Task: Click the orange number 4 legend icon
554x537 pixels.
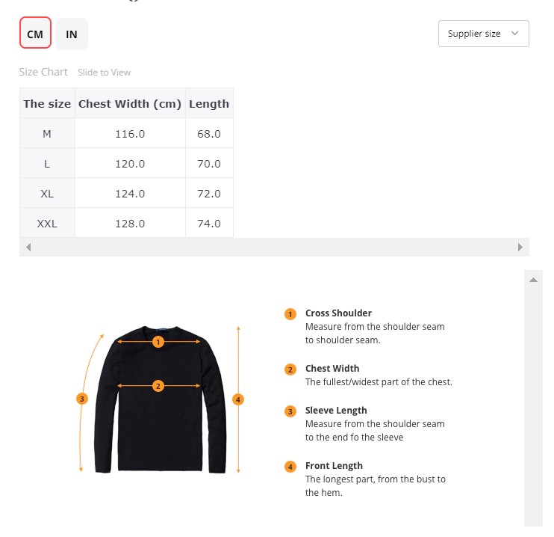Action: click(x=290, y=467)
